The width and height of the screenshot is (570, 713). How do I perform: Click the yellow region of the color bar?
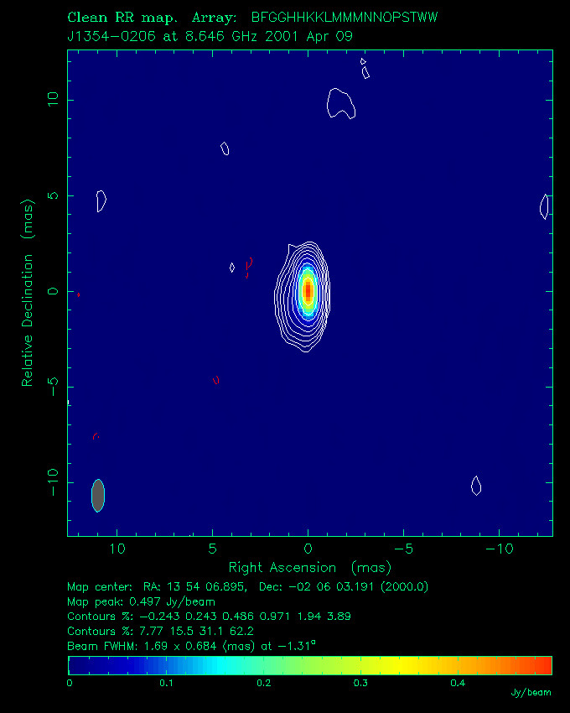pyautogui.click(x=400, y=665)
